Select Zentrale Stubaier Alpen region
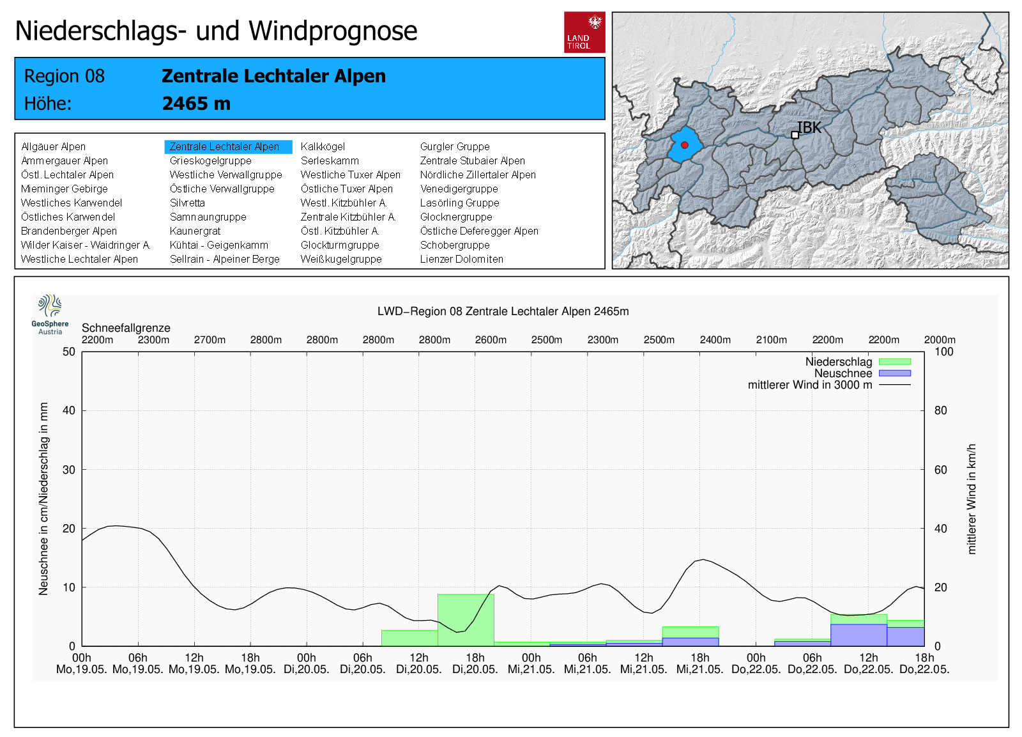1022x737 pixels. (472, 161)
